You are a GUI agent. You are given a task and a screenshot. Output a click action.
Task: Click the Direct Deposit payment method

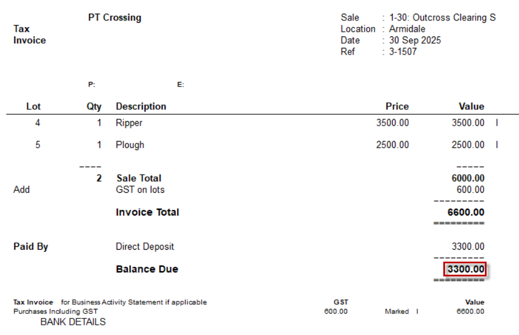point(145,247)
